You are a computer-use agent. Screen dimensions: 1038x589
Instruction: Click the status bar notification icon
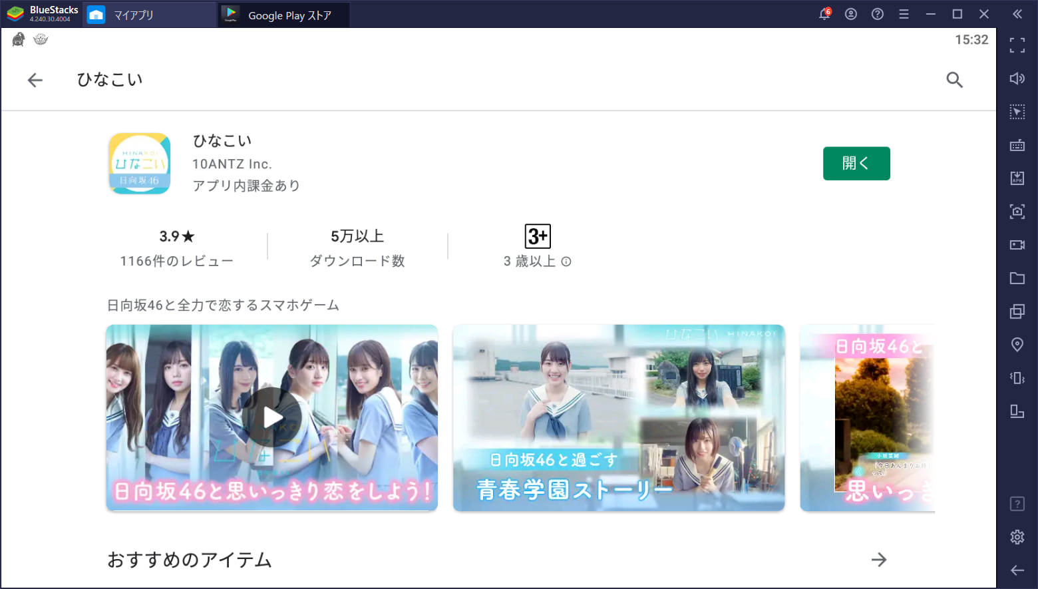(19, 40)
